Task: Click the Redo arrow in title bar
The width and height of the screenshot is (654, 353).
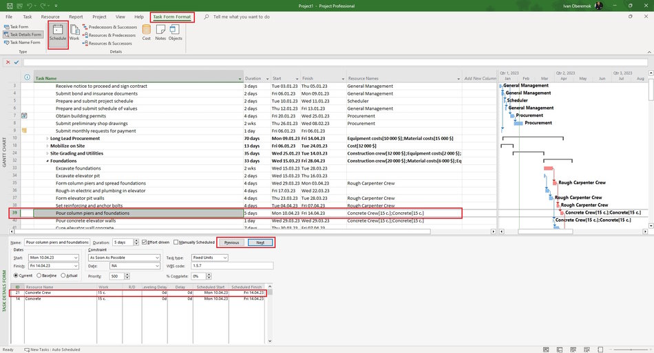Action: pyautogui.click(x=43, y=5)
